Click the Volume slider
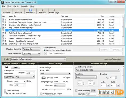This screenshot has height=98, width=126. tap(57, 90)
